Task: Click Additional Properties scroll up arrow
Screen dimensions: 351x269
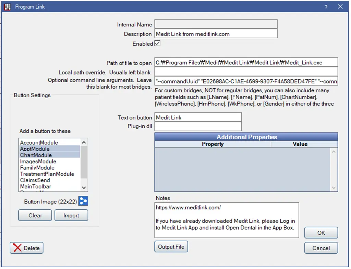Action: [334, 152]
